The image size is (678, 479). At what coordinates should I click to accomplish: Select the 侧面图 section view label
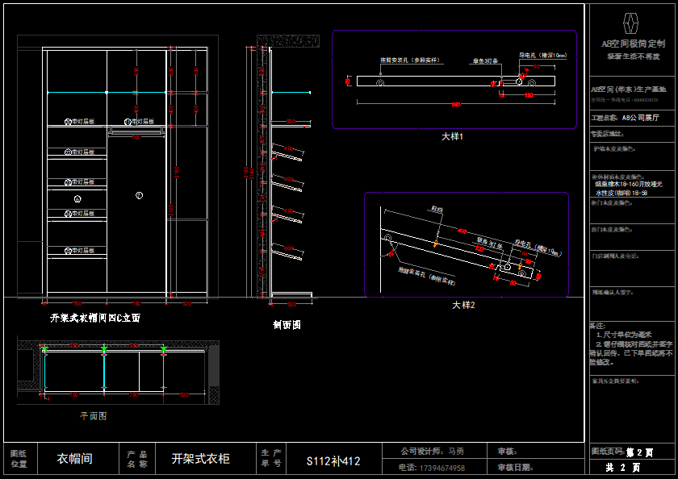pos(287,325)
